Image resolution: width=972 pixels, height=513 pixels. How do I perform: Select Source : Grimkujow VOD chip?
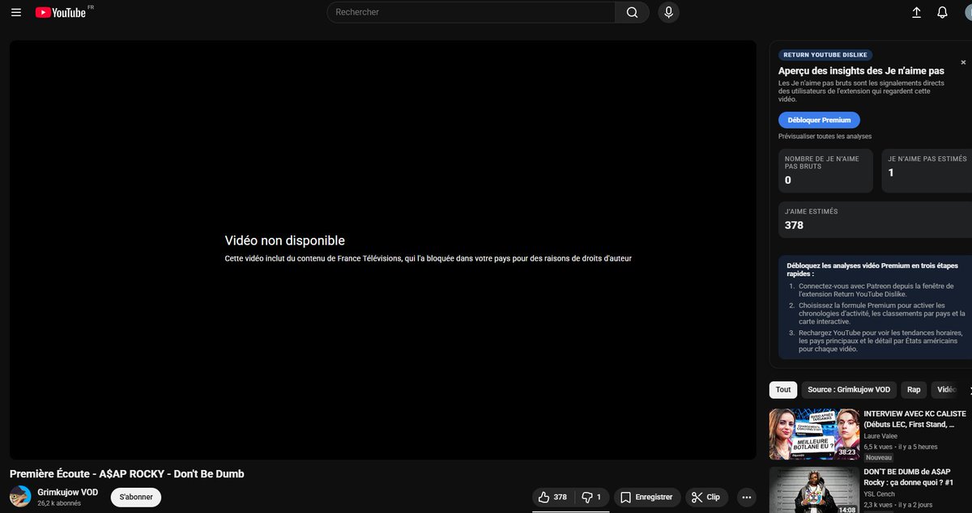849,389
